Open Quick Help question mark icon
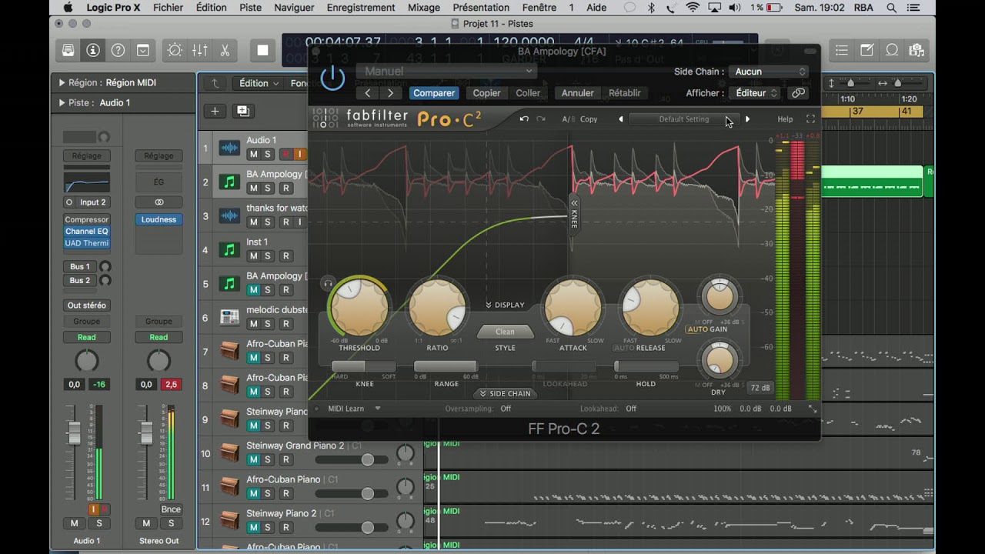The width and height of the screenshot is (985, 554). pyautogui.click(x=118, y=51)
